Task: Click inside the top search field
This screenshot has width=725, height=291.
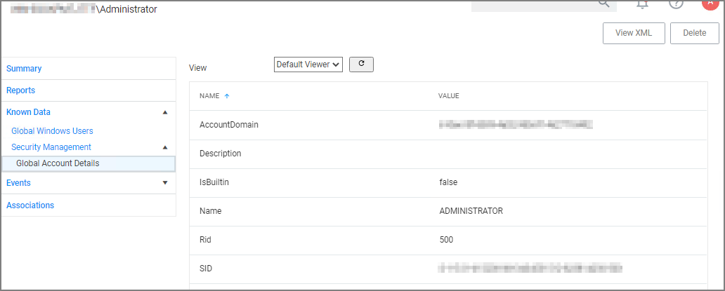Action: point(534,4)
